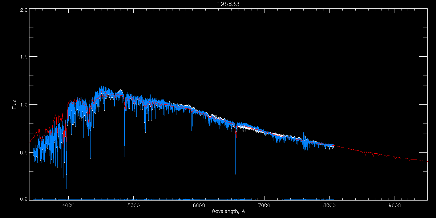Select the Wavelength, A x-axis label
This screenshot has height=218, width=436.
point(228,211)
